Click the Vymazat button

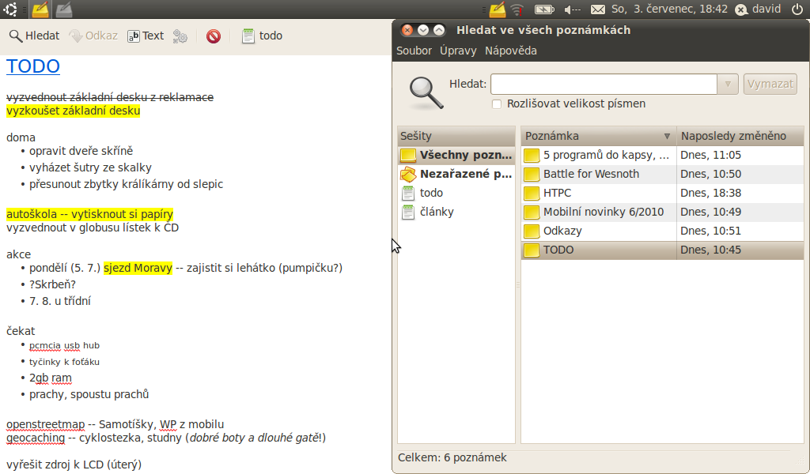pos(770,84)
